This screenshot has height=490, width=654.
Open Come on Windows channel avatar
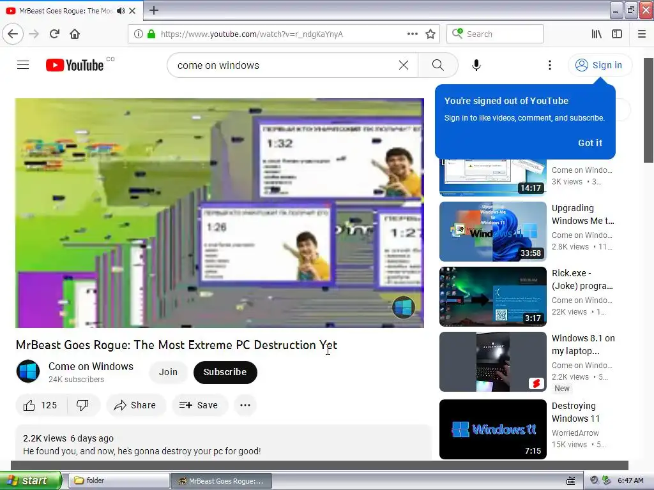coord(28,371)
